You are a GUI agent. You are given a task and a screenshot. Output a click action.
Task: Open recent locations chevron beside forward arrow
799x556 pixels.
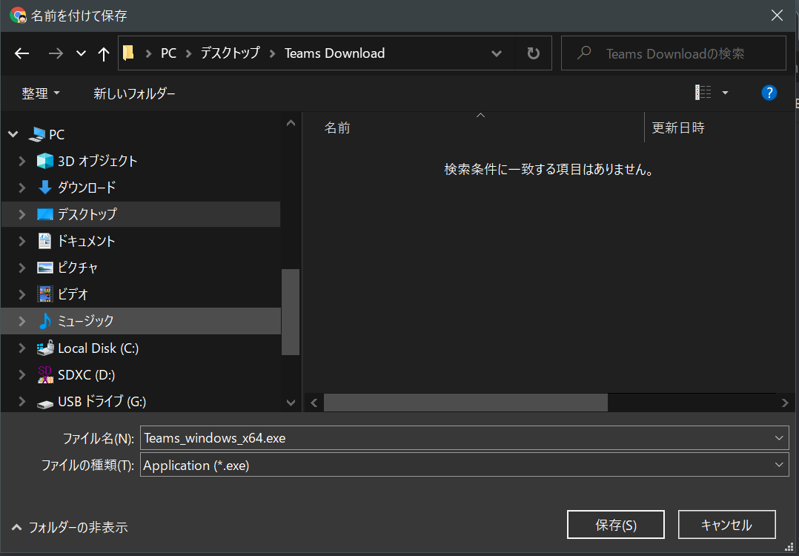pyautogui.click(x=81, y=53)
